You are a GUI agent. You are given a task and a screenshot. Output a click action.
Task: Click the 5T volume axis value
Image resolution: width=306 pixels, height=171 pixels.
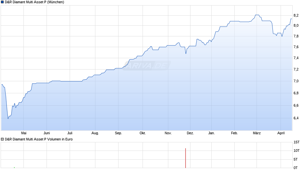296,159
